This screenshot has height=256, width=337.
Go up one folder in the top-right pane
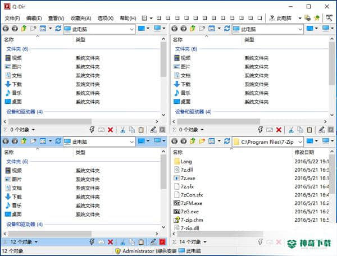193,28
